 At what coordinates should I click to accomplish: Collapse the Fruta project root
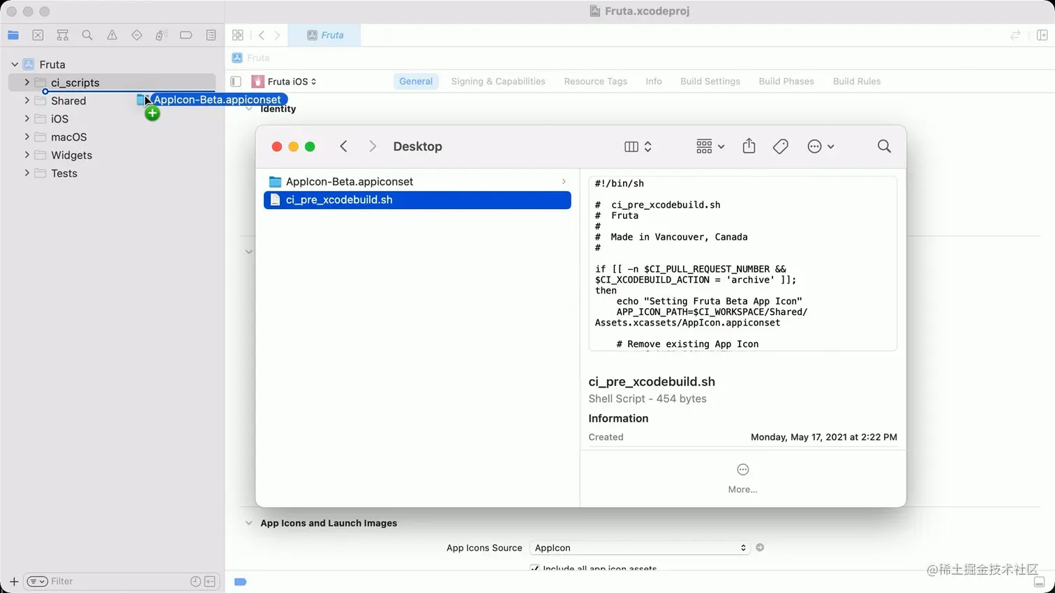[x=15, y=64]
